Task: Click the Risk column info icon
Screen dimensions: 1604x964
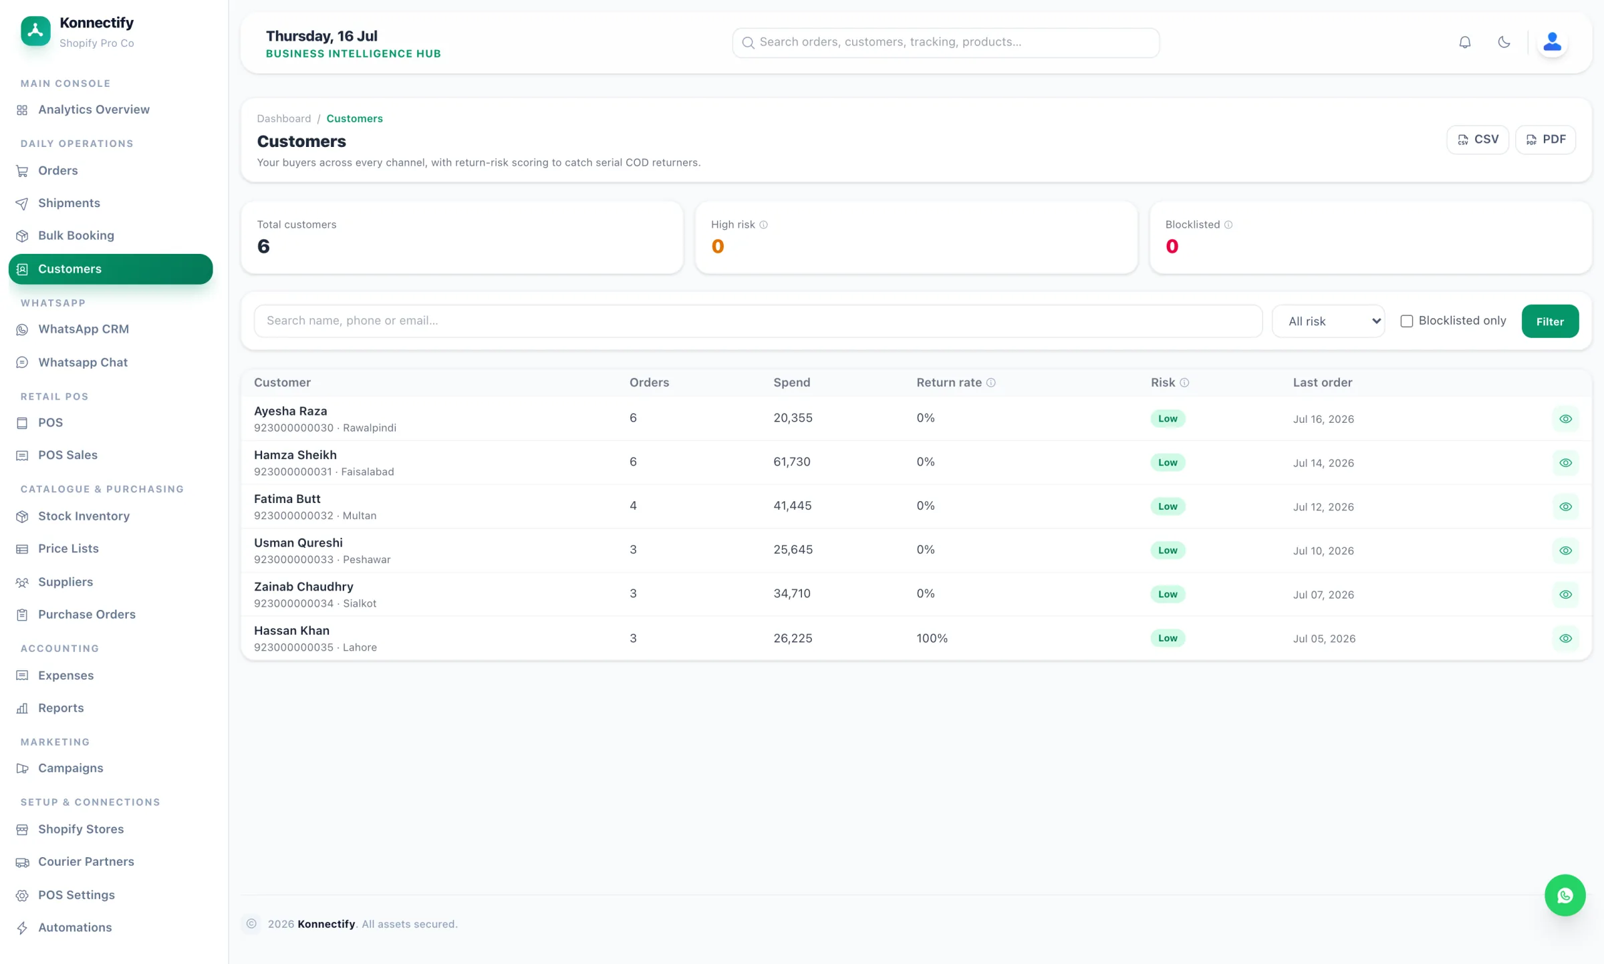Action: pyautogui.click(x=1184, y=383)
